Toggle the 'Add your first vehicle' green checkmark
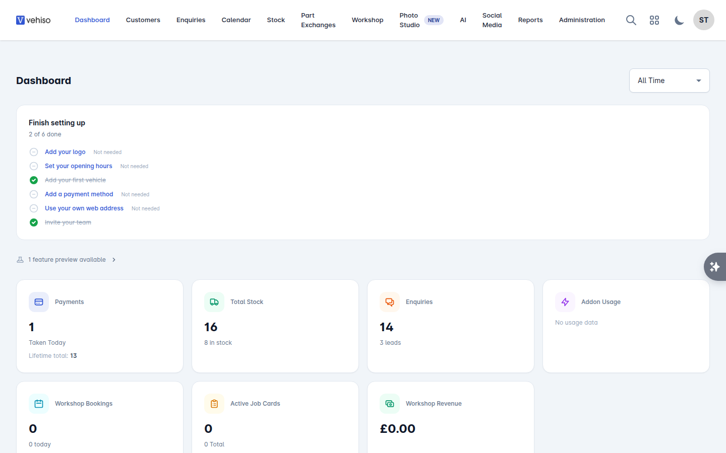 coord(34,180)
